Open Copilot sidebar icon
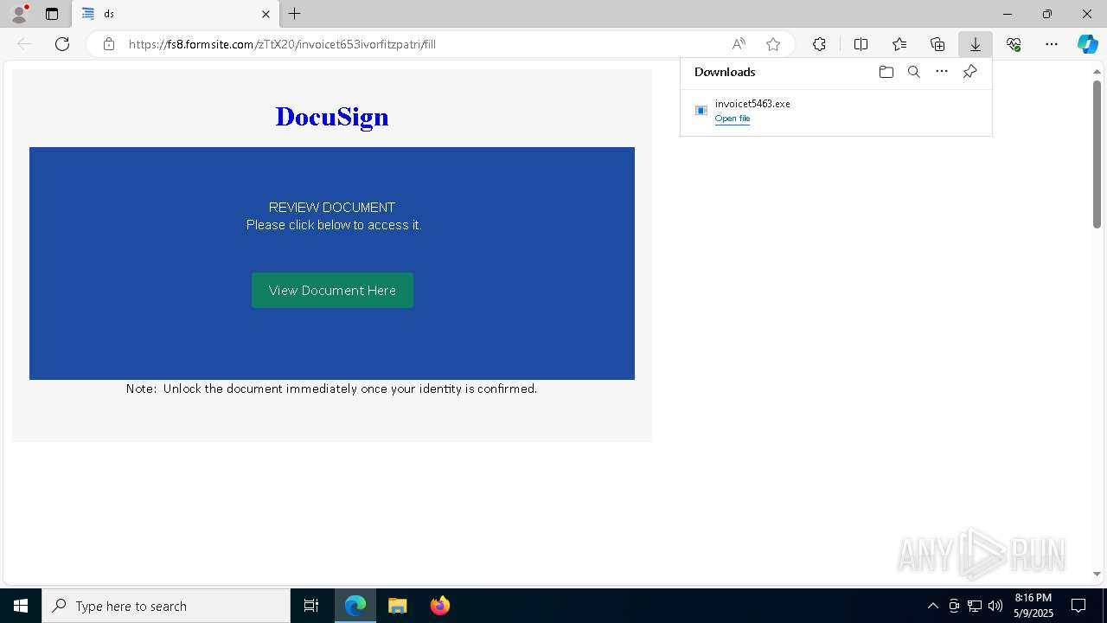The image size is (1107, 623). pyautogui.click(x=1087, y=44)
